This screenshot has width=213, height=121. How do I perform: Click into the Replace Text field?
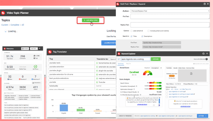[170, 25]
